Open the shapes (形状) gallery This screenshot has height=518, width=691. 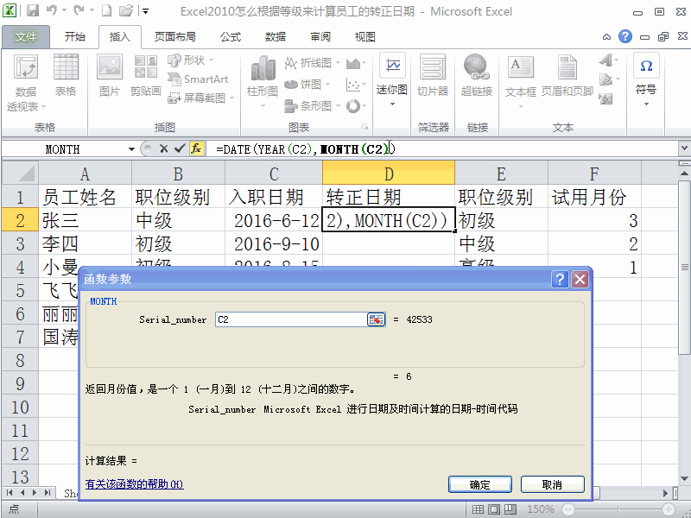190,60
